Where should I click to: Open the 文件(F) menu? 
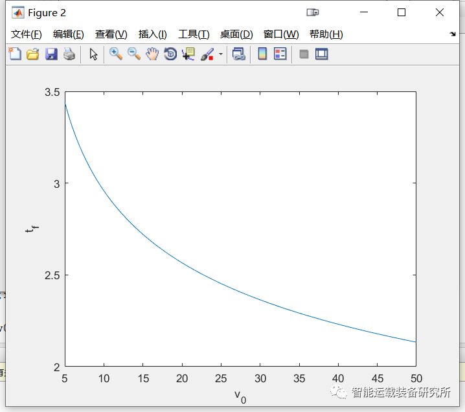point(27,34)
